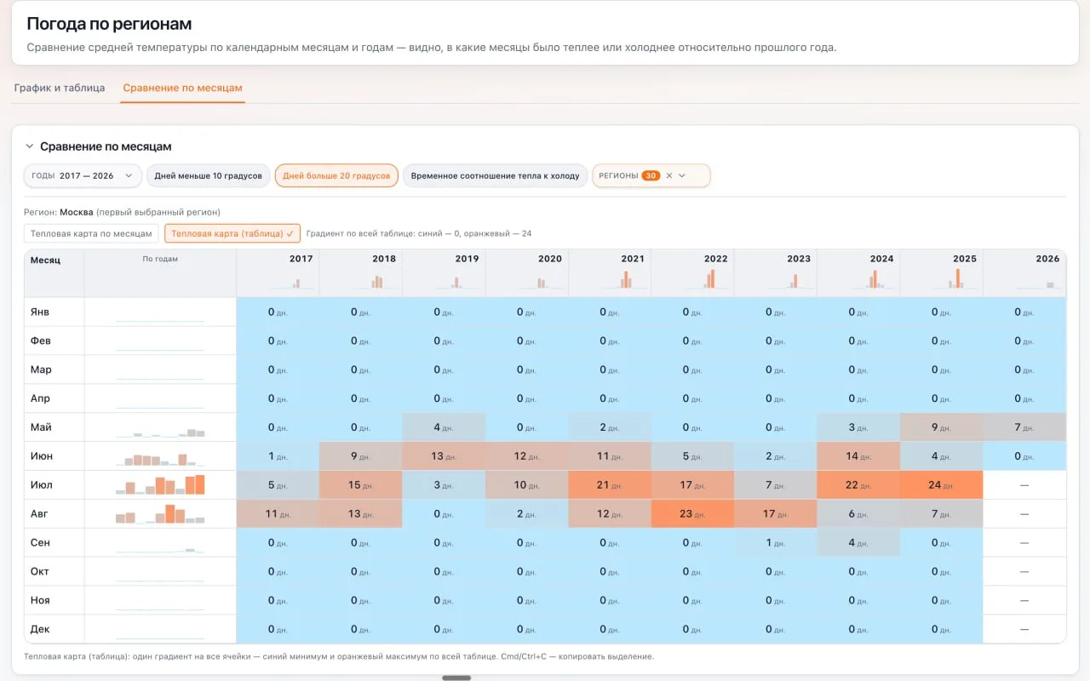
Task: Select the orange 24 дн. July 2025 cell
Action: 941,484
